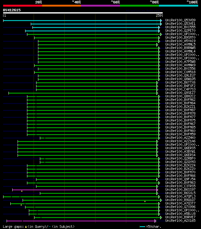
Task: Open the UniRef100_Q9SEZ7 entry
Action: pos(180,93)
